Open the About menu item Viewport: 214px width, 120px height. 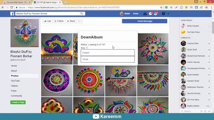14,71
